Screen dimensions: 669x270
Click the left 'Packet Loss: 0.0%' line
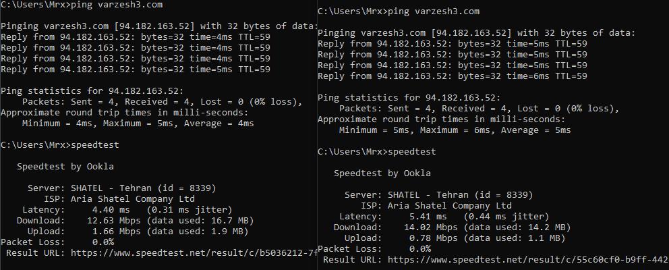(57, 242)
